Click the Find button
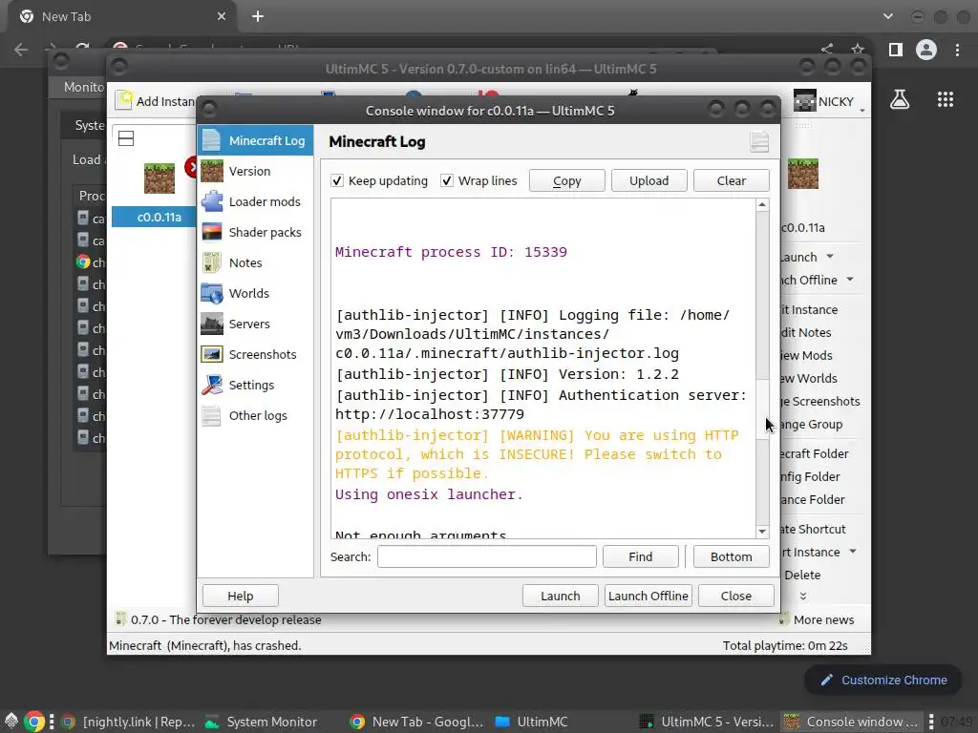 tap(641, 556)
